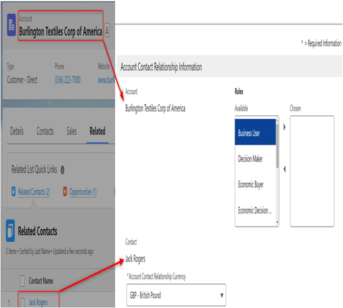This screenshot has height=308, width=343.
Task: Move selected role to Chosen with right arrow
Action: tap(284, 127)
